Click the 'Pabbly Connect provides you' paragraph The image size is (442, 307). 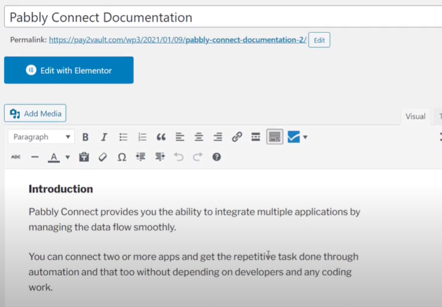pyautogui.click(x=194, y=219)
